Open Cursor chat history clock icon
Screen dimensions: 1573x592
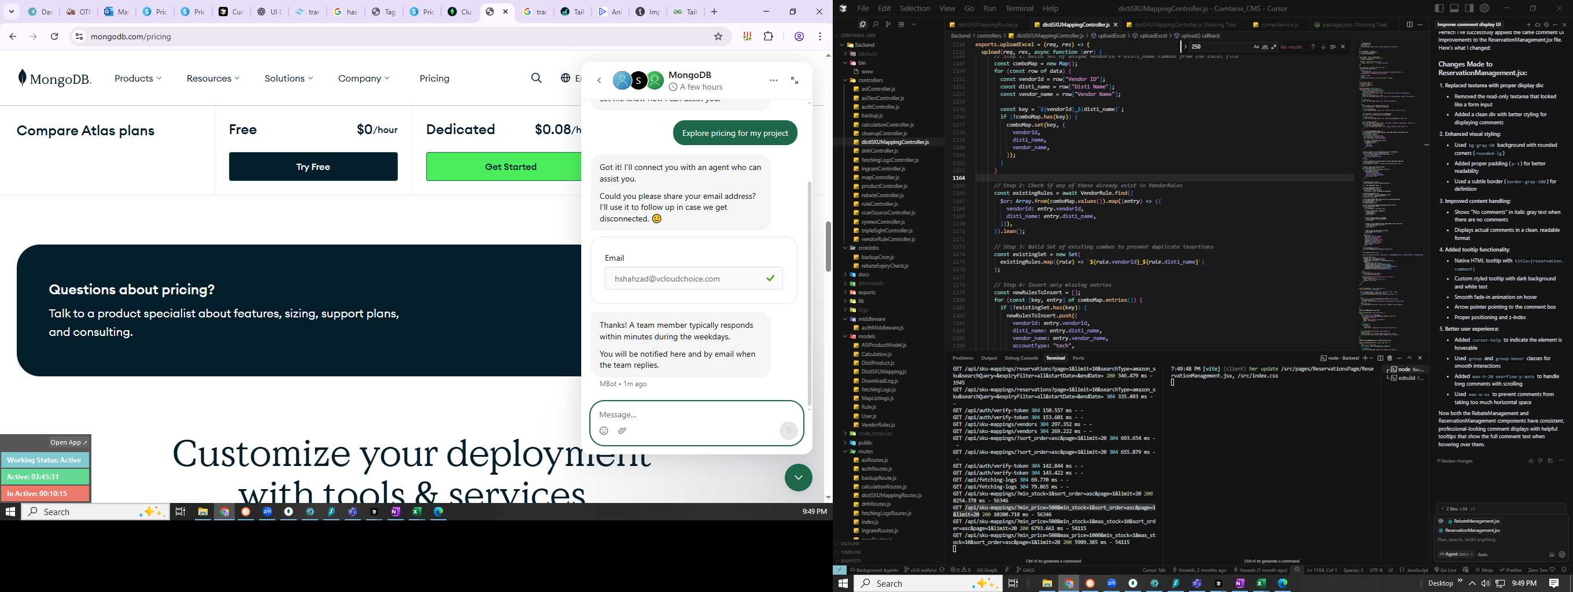(1546, 24)
